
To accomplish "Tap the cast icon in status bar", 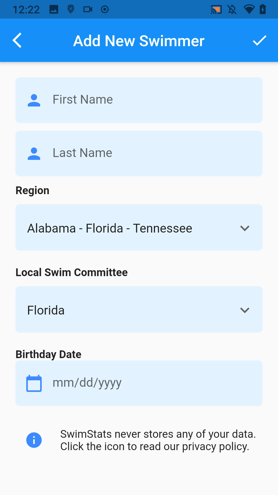I will point(216,10).
